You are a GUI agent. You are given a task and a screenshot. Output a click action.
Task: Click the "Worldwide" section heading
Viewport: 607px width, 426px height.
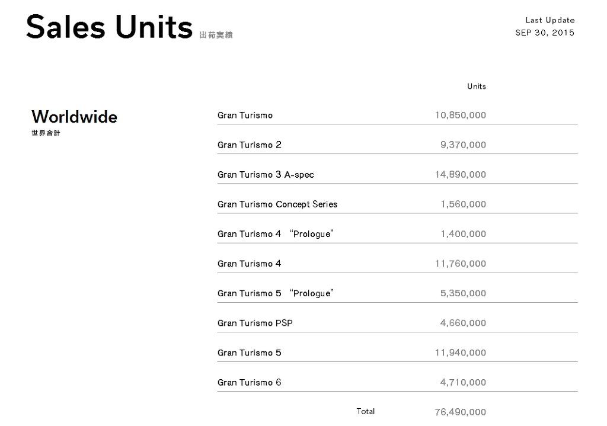pos(74,117)
